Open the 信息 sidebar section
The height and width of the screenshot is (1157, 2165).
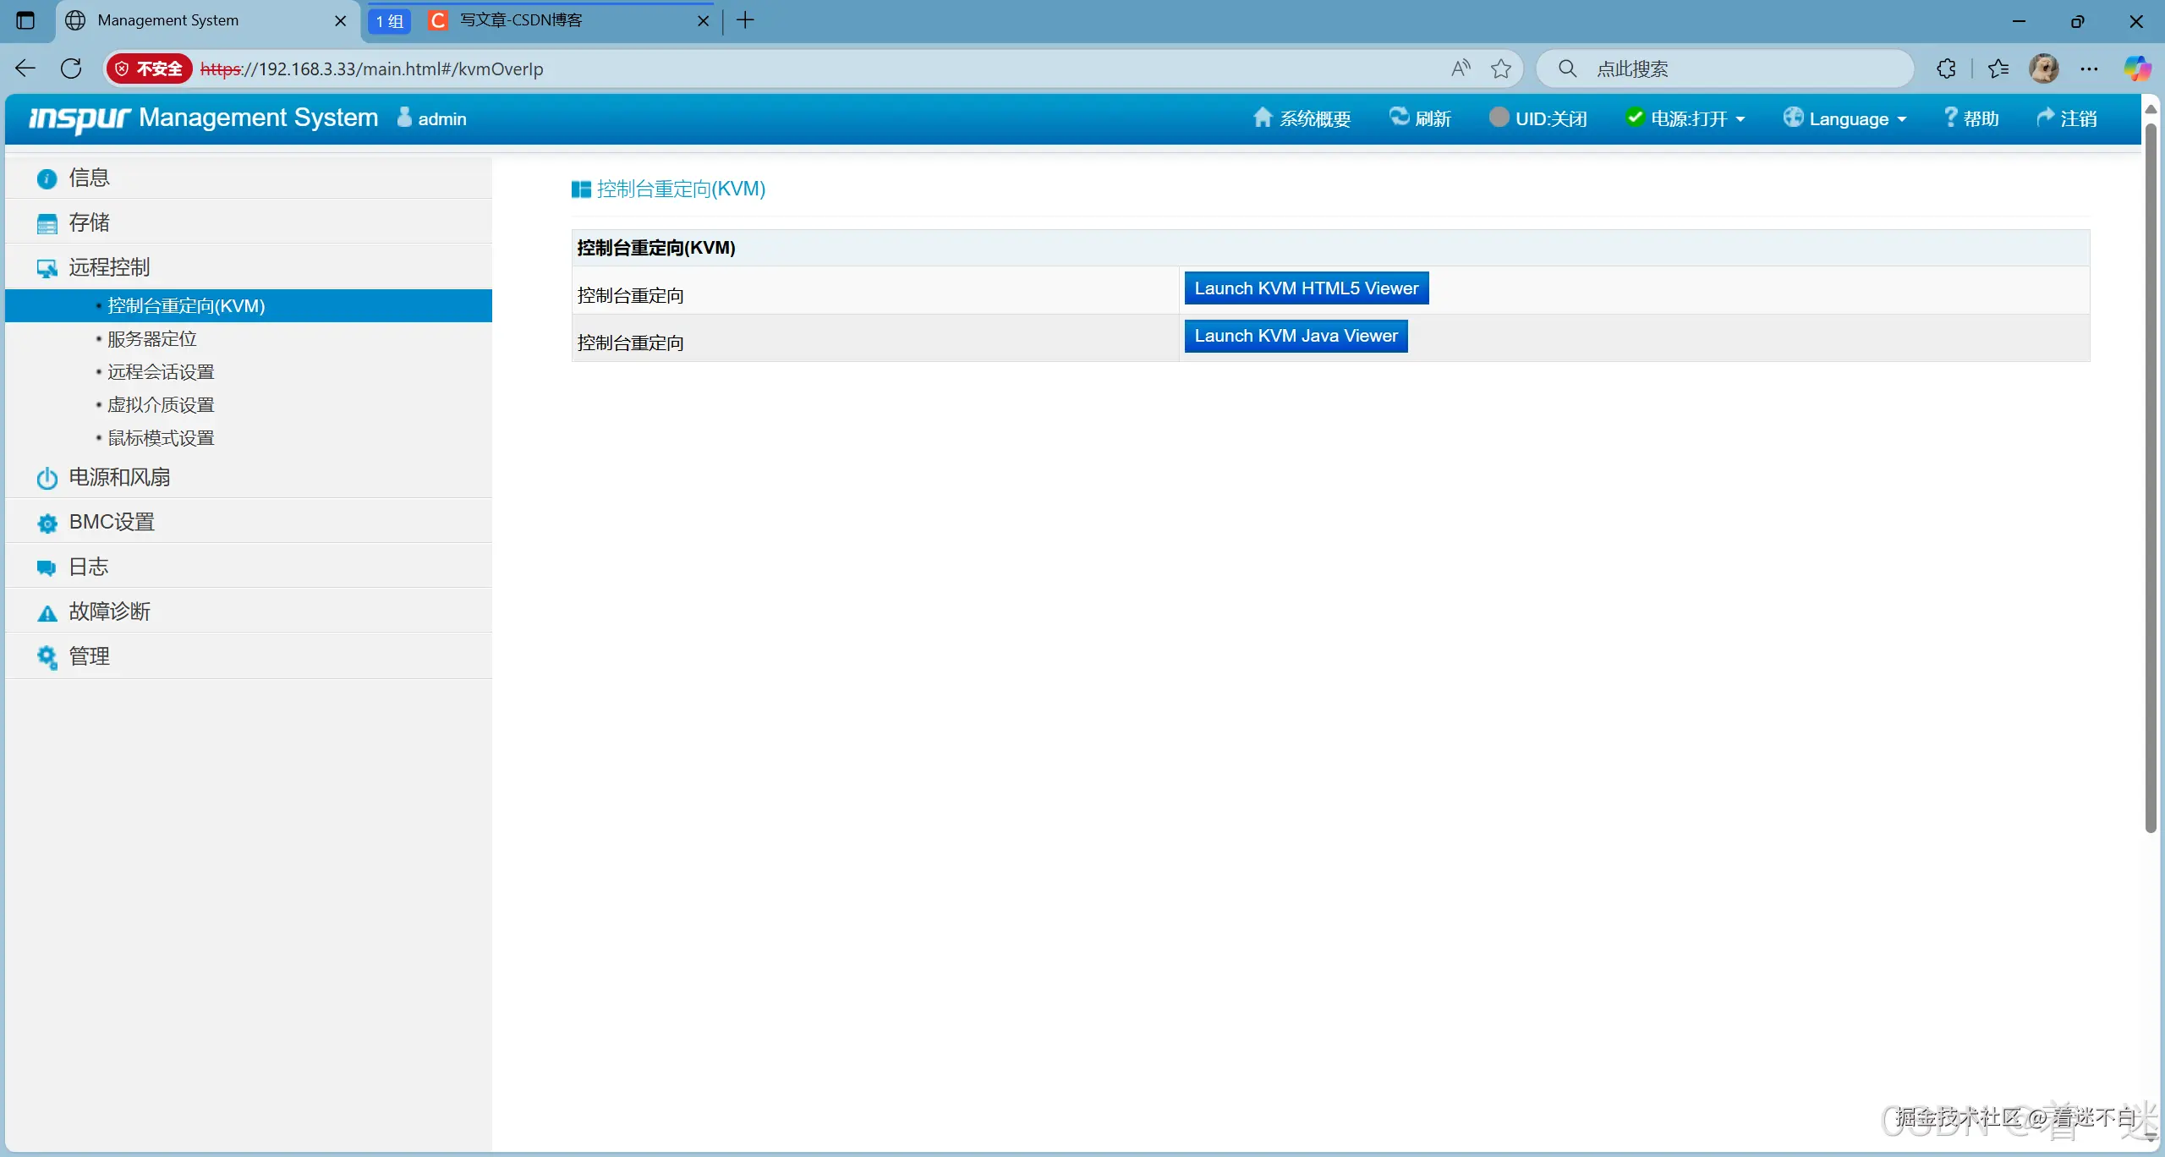[x=89, y=178]
